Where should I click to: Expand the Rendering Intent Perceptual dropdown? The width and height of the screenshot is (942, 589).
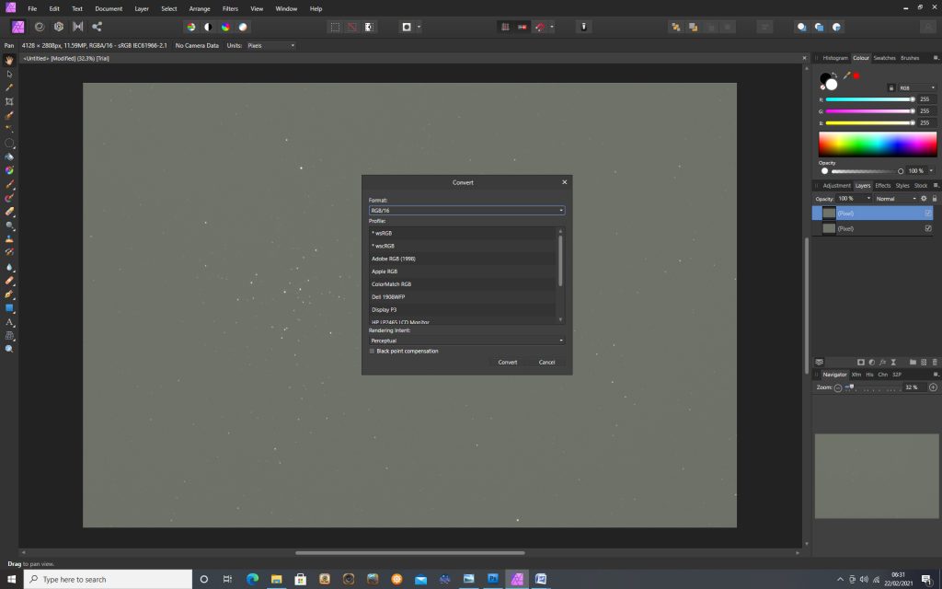(466, 341)
